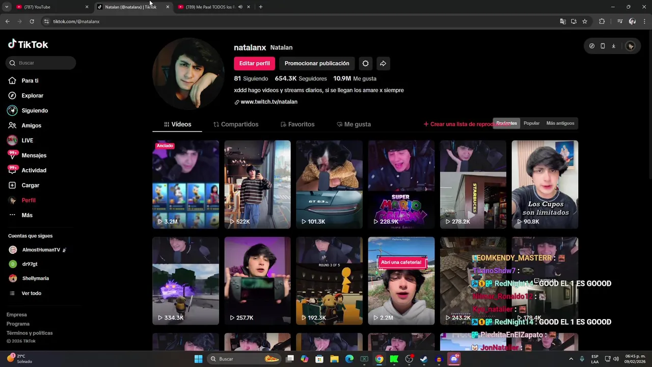Open video with 257.7K views

coord(257,281)
